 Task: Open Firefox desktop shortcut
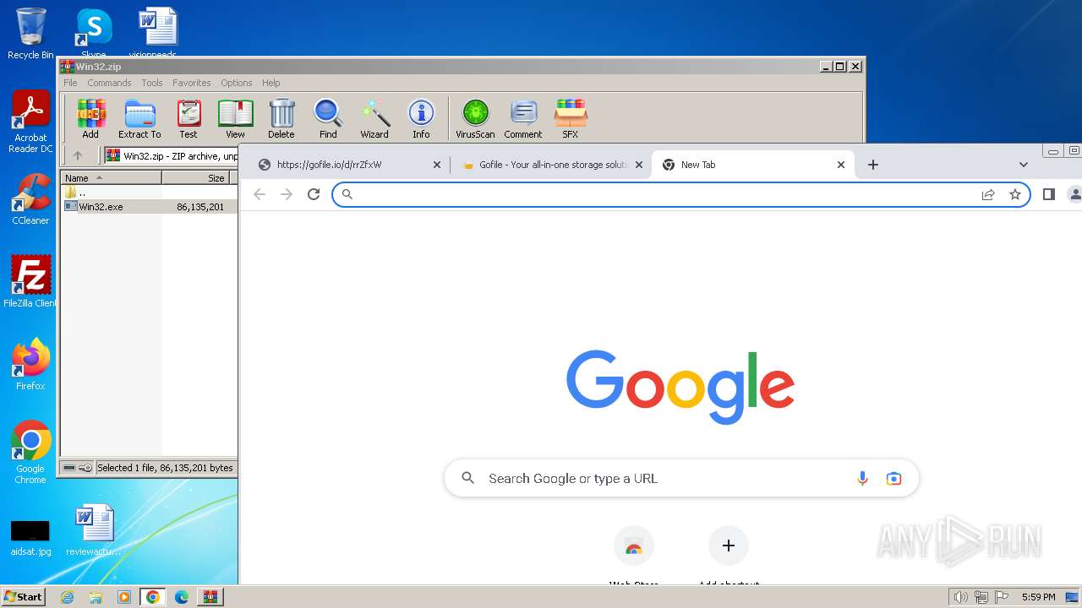pyautogui.click(x=30, y=364)
